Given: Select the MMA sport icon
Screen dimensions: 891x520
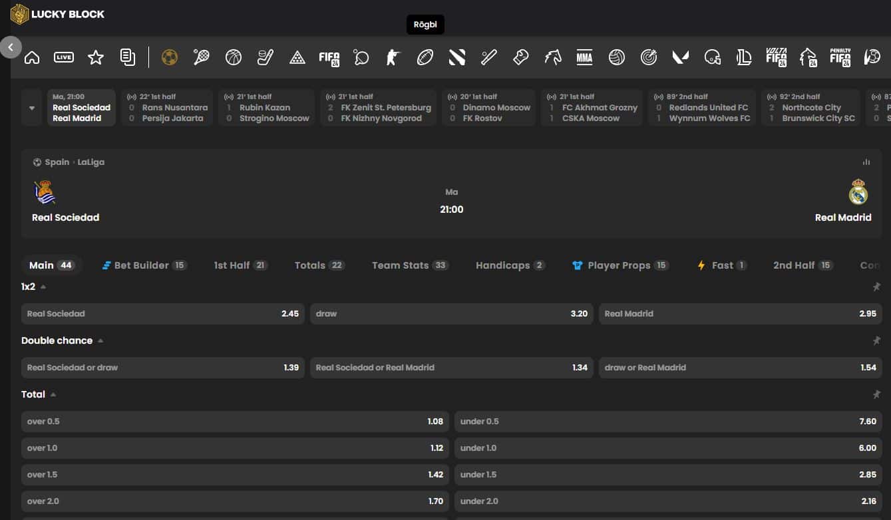Looking at the screenshot, I should (x=584, y=57).
